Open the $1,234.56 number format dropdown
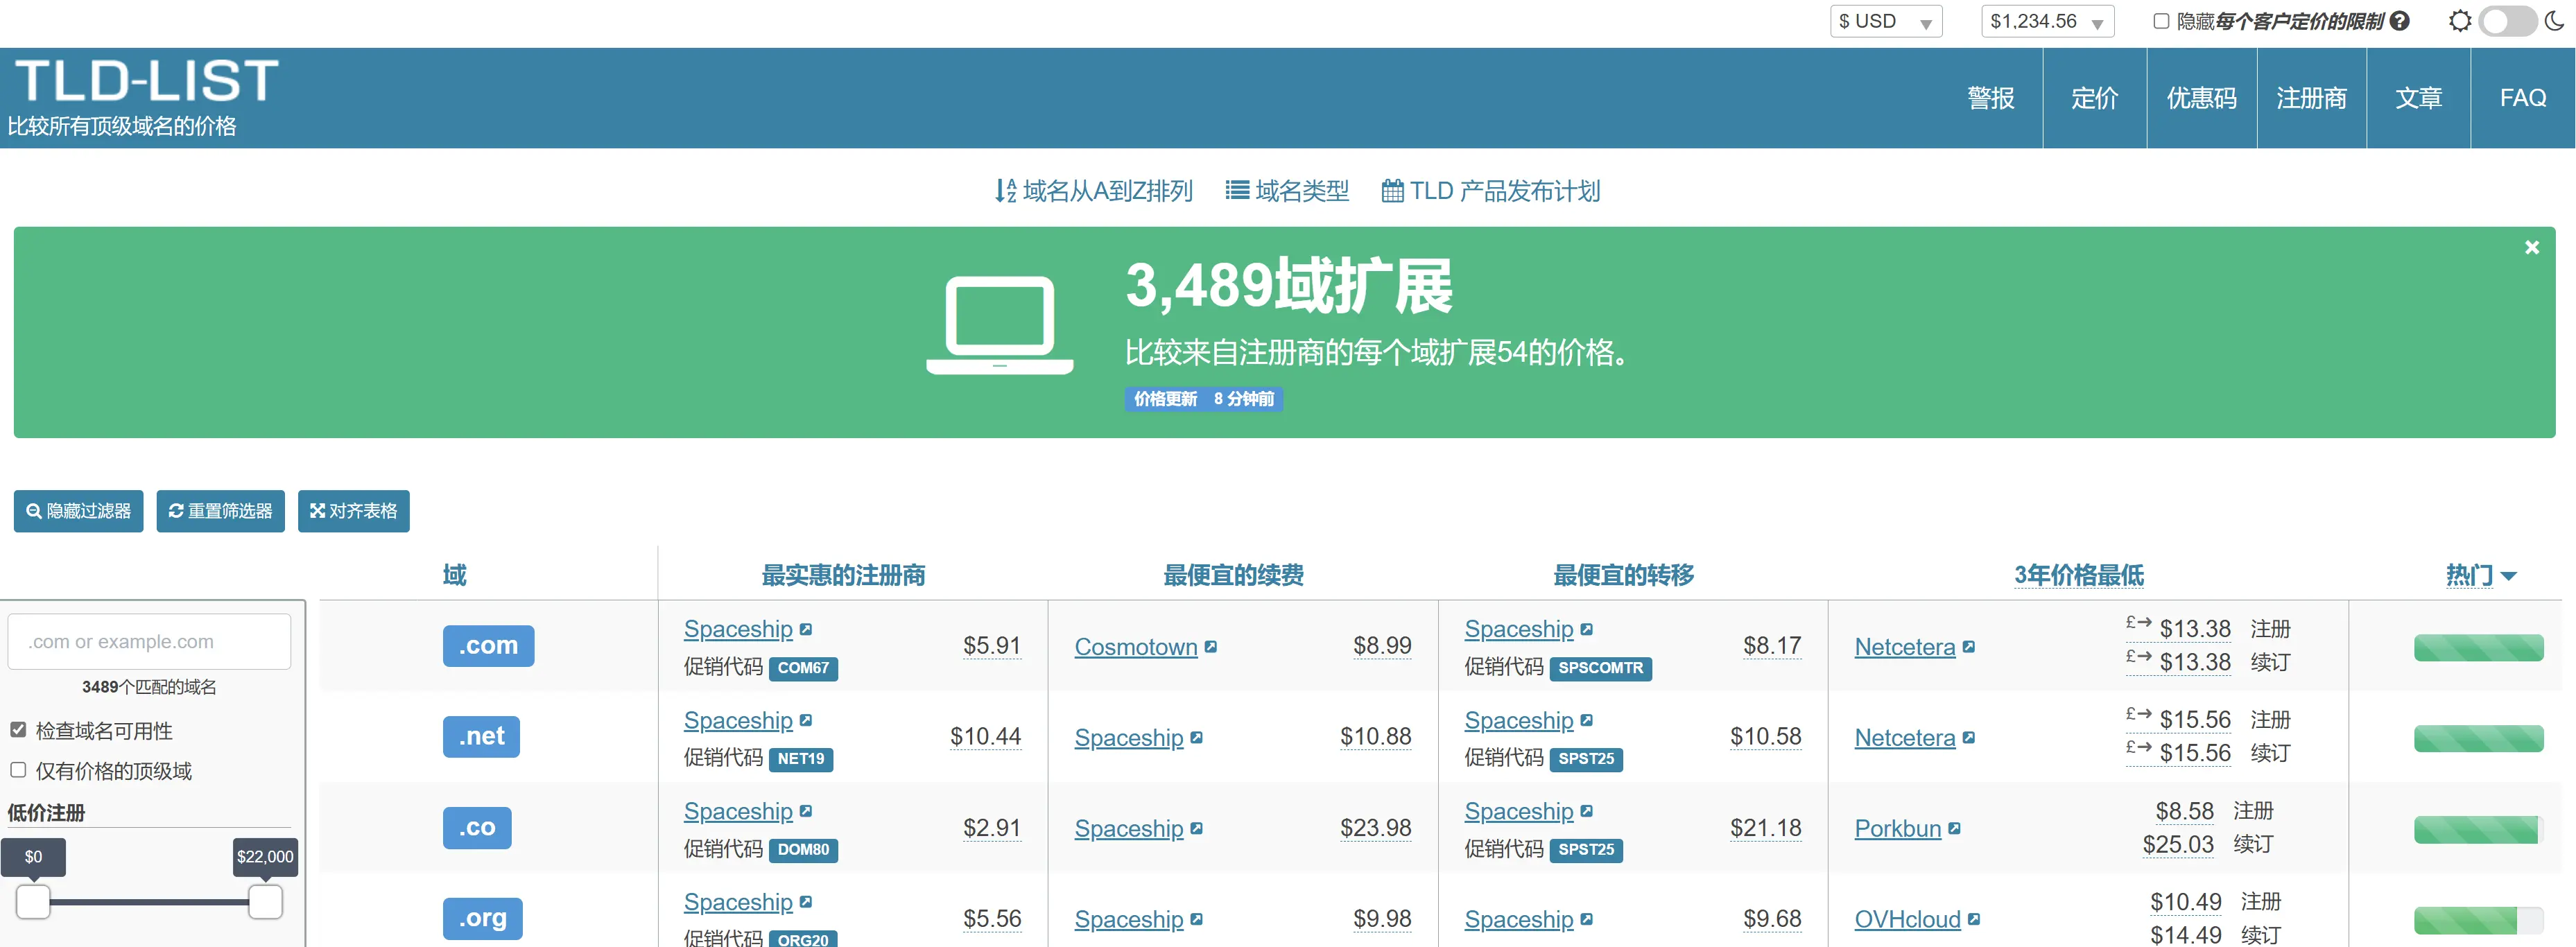This screenshot has width=2576, height=947. pyautogui.click(x=2047, y=21)
